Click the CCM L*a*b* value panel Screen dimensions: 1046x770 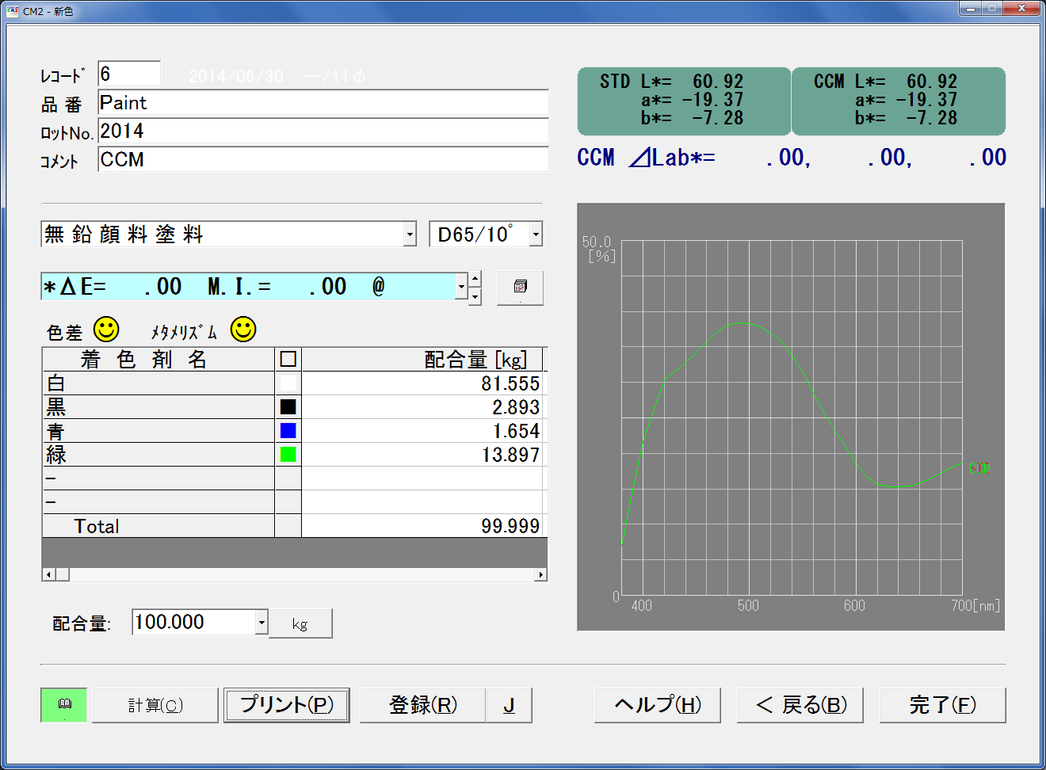899,101
